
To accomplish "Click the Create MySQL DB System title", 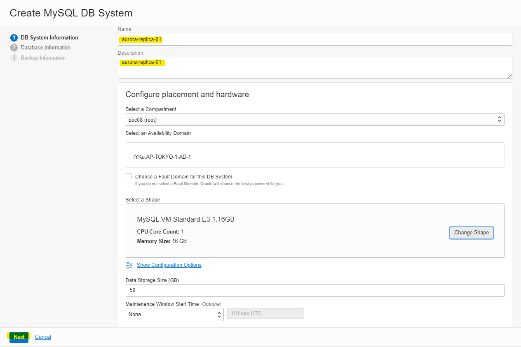I will click(x=71, y=13).
